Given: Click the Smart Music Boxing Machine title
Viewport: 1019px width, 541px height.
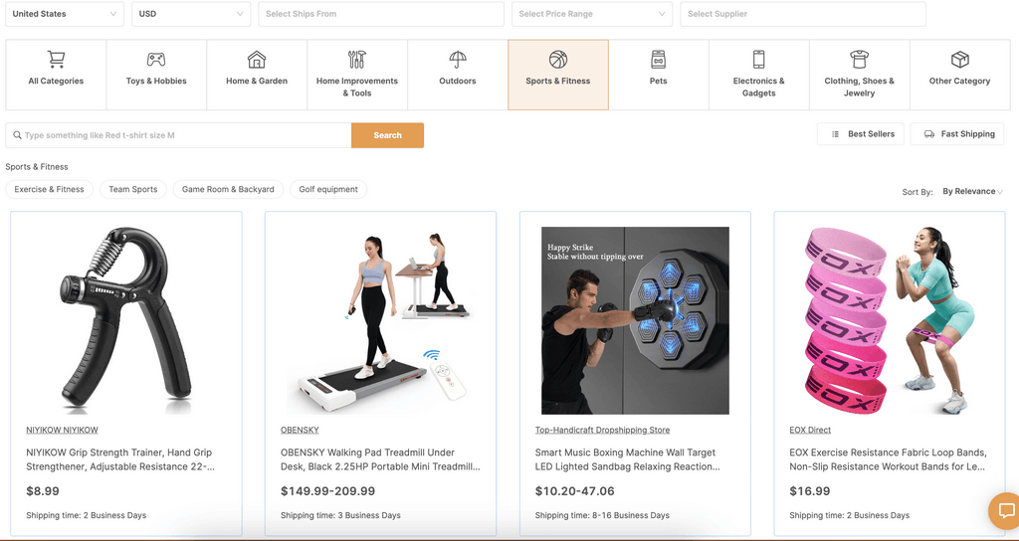Looking at the screenshot, I should [x=628, y=459].
